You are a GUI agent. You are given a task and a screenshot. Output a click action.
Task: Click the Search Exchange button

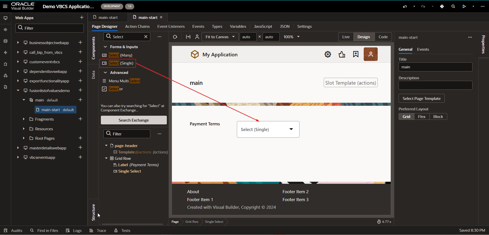click(134, 120)
